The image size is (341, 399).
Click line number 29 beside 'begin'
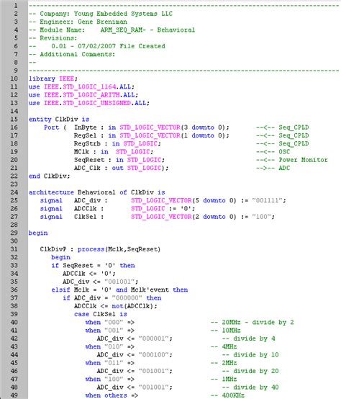14,233
